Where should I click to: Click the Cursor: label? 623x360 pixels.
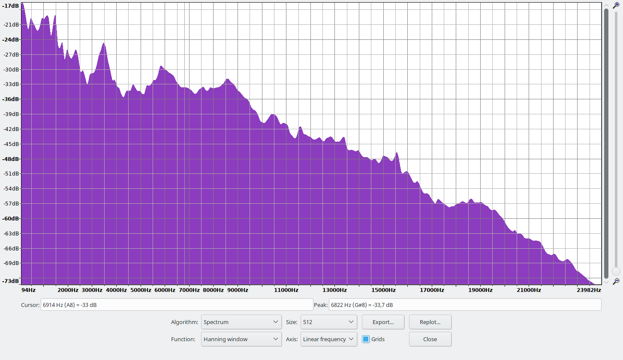tap(30, 305)
